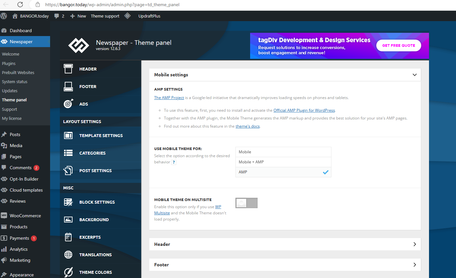Click the Dashboard gauge icon
The image size is (456, 278).
click(x=4, y=31)
